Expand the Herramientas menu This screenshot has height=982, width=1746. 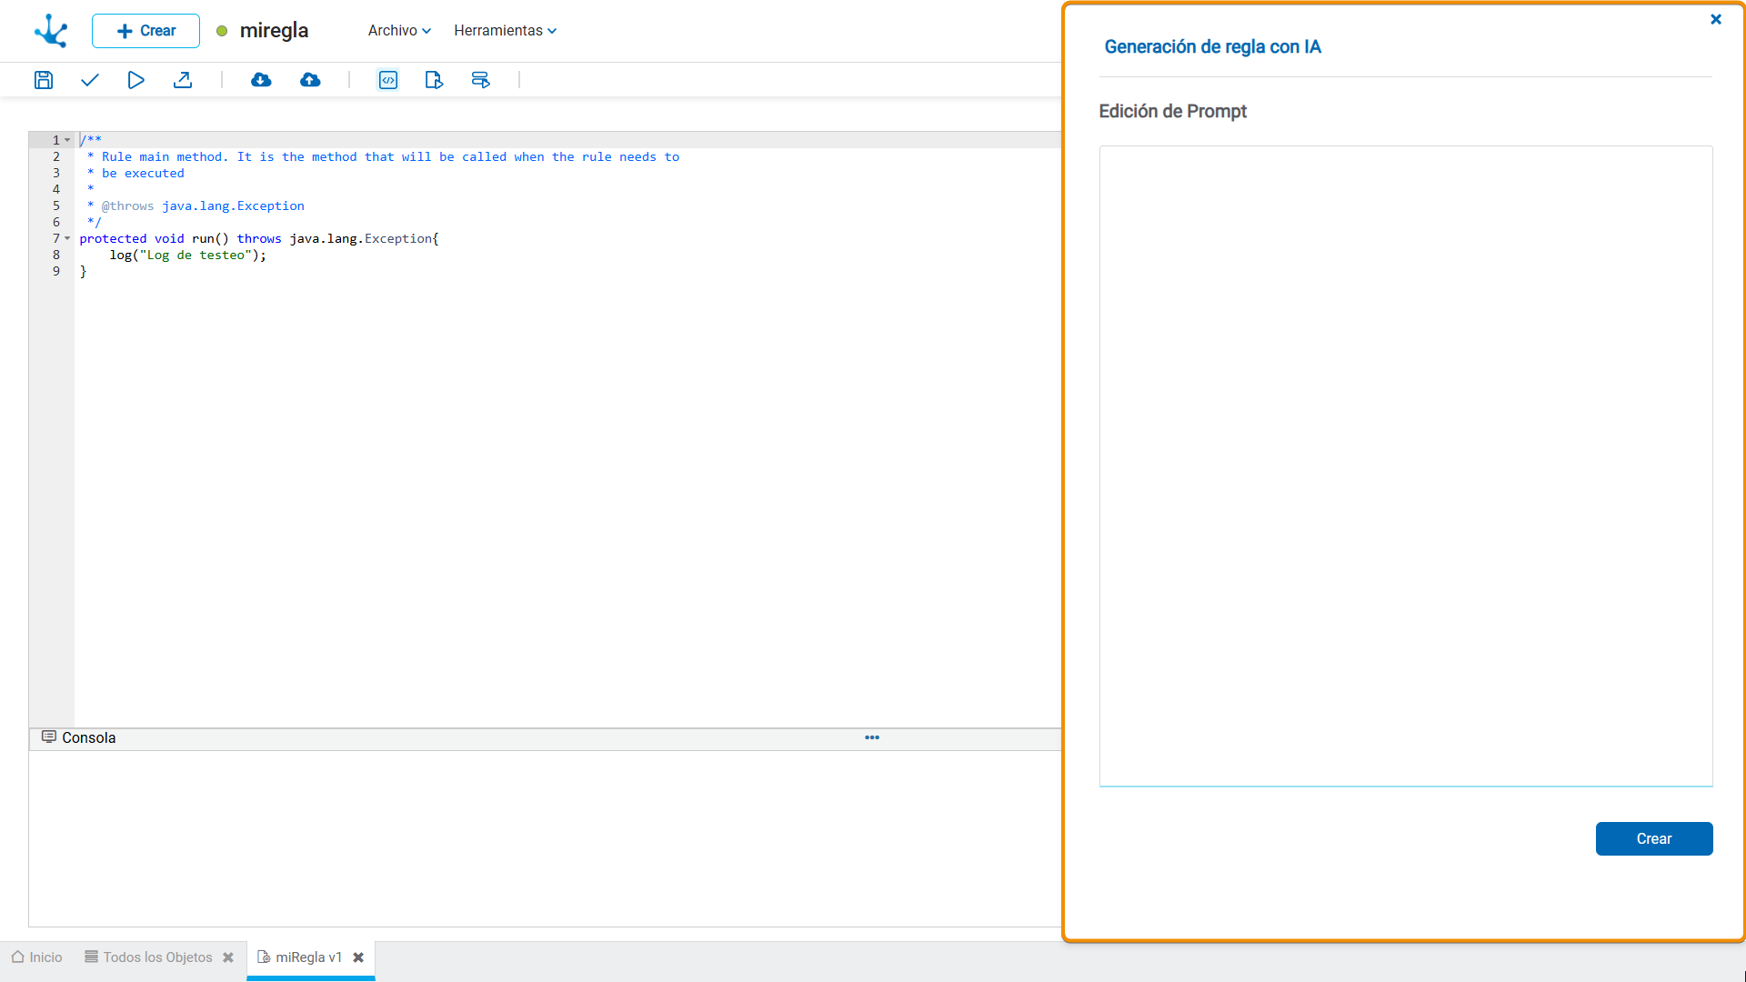point(505,30)
